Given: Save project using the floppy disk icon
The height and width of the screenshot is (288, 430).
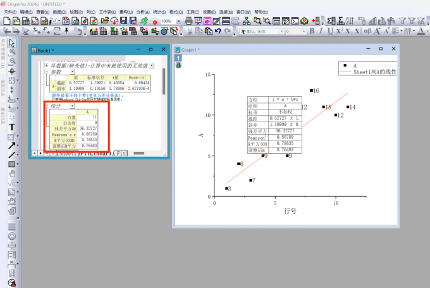Looking at the screenshot, I should click(x=124, y=21).
